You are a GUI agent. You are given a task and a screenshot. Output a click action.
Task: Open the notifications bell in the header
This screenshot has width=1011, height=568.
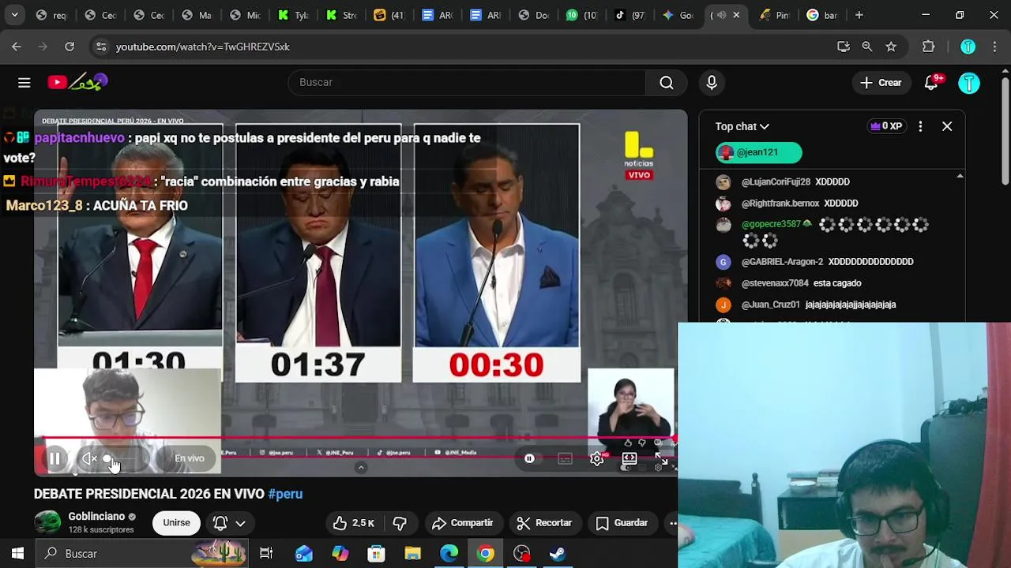(932, 82)
